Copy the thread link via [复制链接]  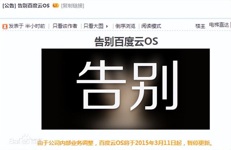tap(73, 6)
